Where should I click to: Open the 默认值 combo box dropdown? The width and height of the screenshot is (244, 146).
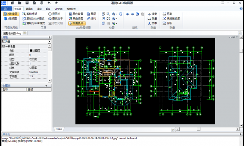click(x=50, y=42)
